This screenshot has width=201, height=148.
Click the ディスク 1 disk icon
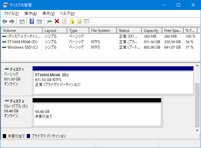click(7, 69)
